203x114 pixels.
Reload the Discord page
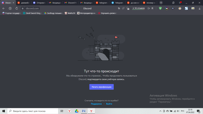17,8
